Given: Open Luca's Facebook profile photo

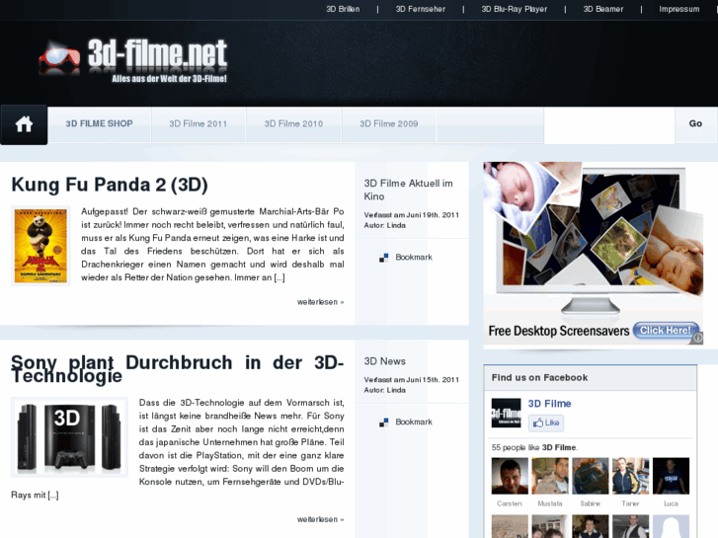Looking at the screenshot, I should [671, 476].
